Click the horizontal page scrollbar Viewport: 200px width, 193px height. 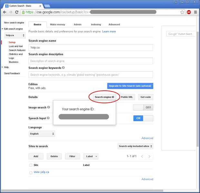82,190
